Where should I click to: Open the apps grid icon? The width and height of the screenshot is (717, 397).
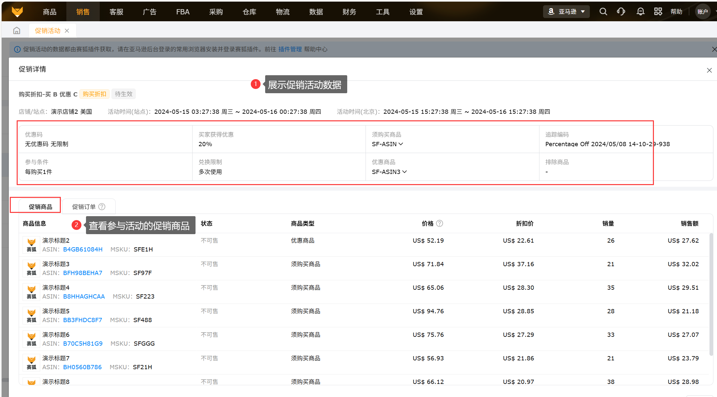coord(658,12)
